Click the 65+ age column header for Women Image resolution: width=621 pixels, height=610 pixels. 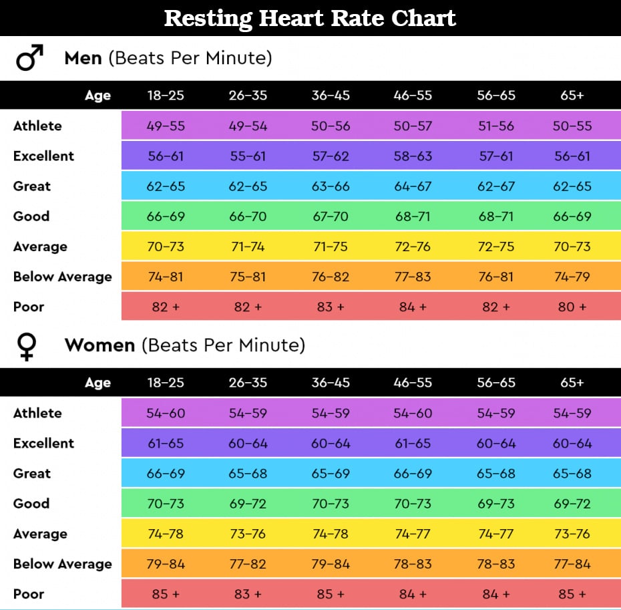(x=572, y=383)
